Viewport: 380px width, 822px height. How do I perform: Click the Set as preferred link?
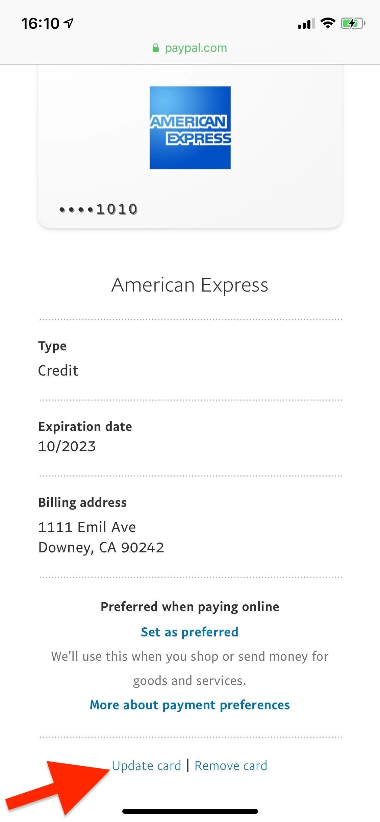click(x=190, y=632)
